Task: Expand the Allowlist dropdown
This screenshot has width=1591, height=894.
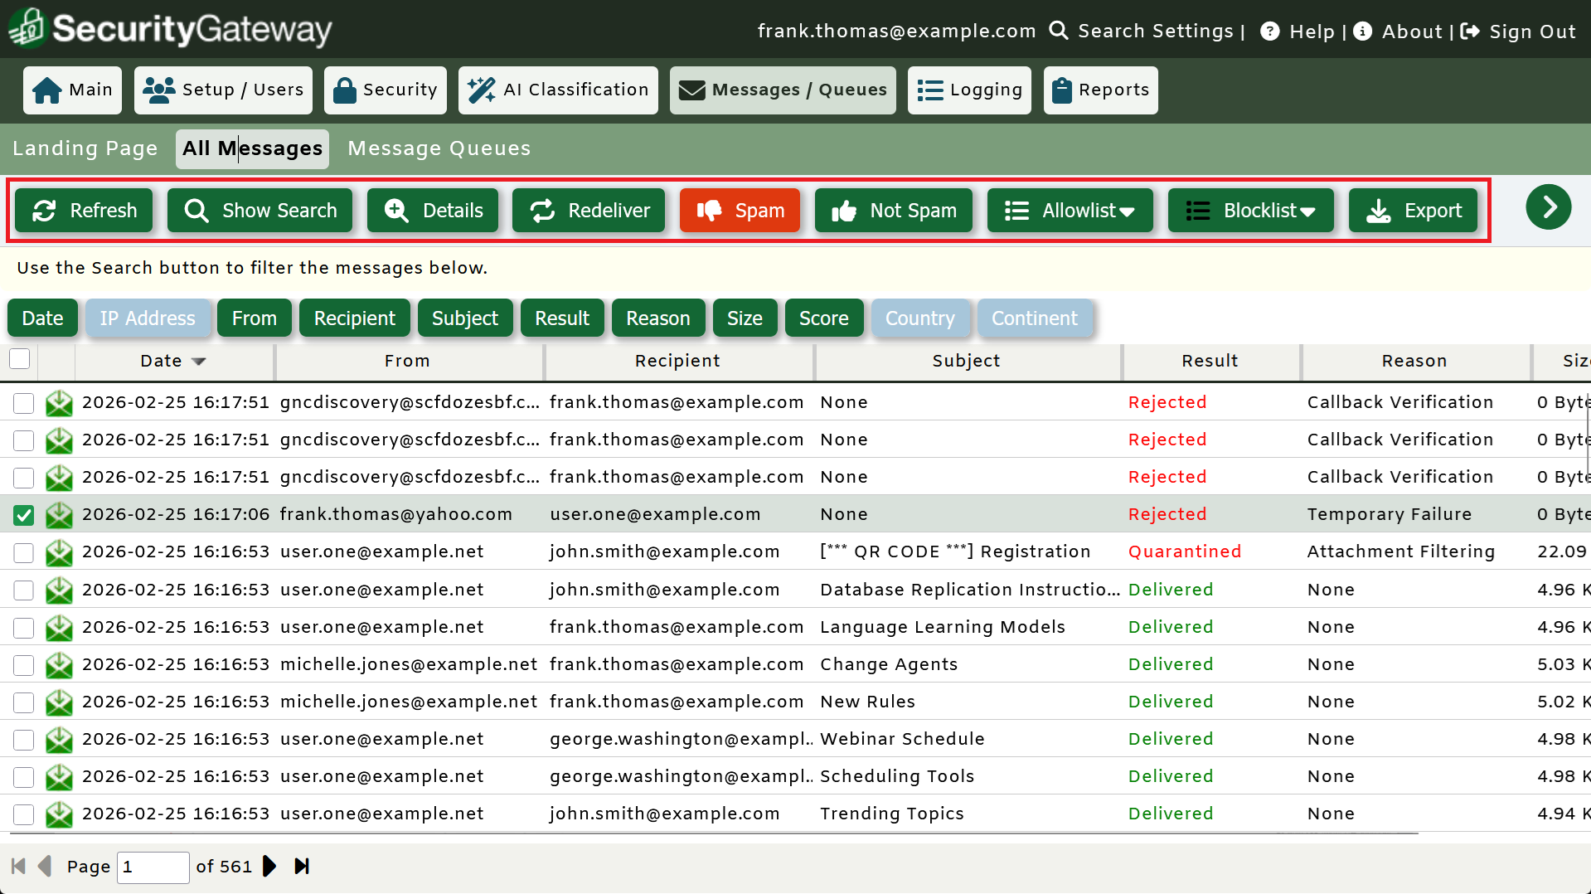Action: point(1070,211)
